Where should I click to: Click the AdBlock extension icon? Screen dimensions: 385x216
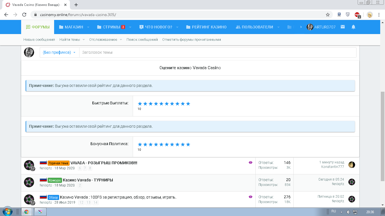click(x=357, y=15)
